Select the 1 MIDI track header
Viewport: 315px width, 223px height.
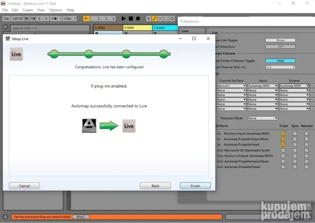coord(108,28)
